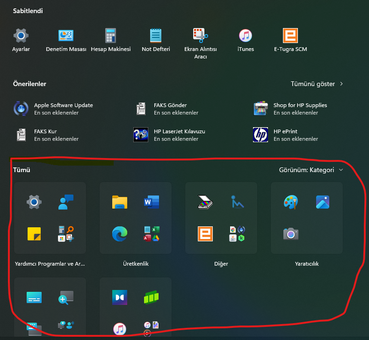Image resolution: width=369 pixels, height=340 pixels.
Task: Open the scanner app in the Diğer category
Action: 205,202
